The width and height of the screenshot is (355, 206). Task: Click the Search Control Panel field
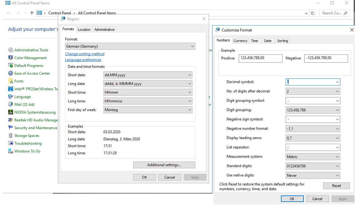coord(332,13)
